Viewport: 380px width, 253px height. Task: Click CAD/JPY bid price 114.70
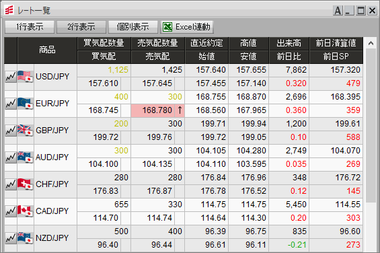(x=106, y=218)
